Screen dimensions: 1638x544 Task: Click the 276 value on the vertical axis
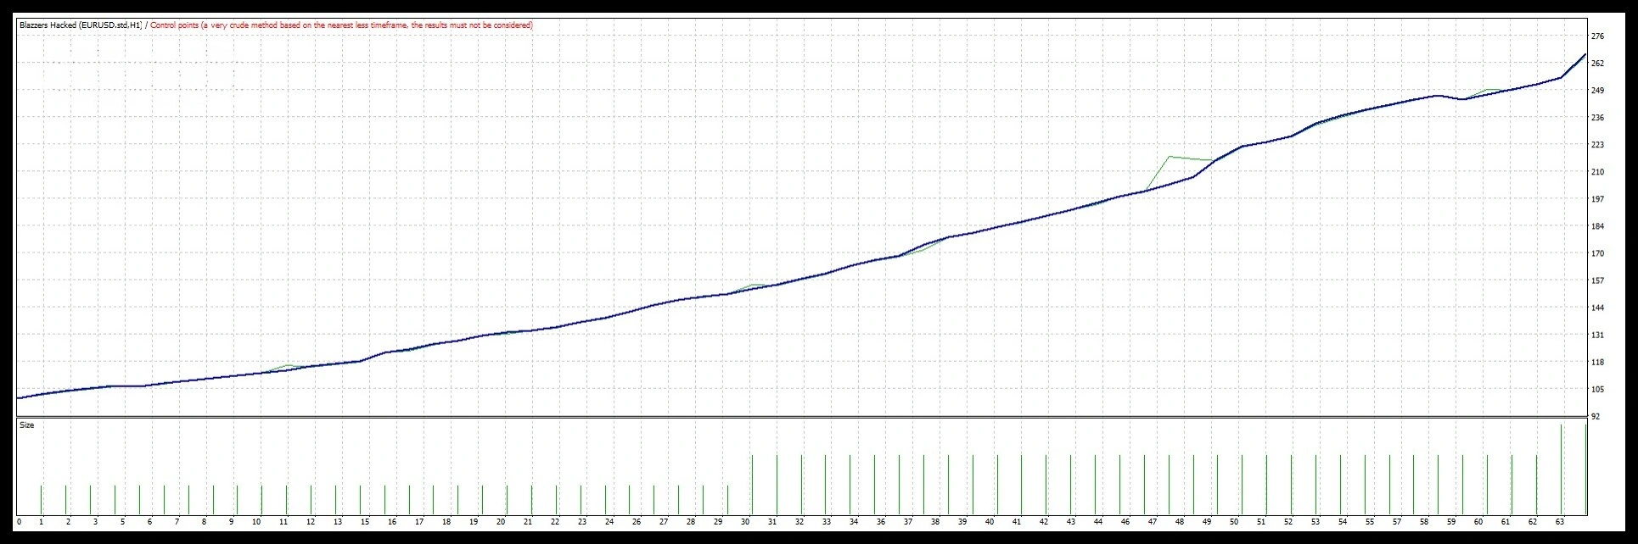pyautogui.click(x=1597, y=36)
